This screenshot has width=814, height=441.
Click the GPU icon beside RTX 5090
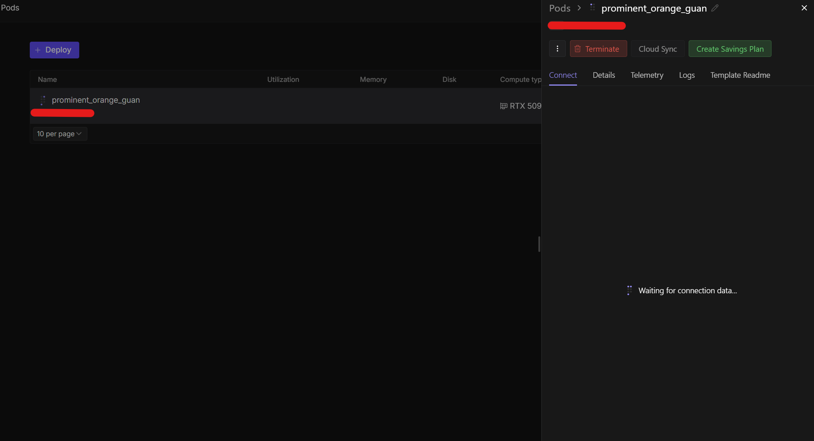(x=503, y=106)
